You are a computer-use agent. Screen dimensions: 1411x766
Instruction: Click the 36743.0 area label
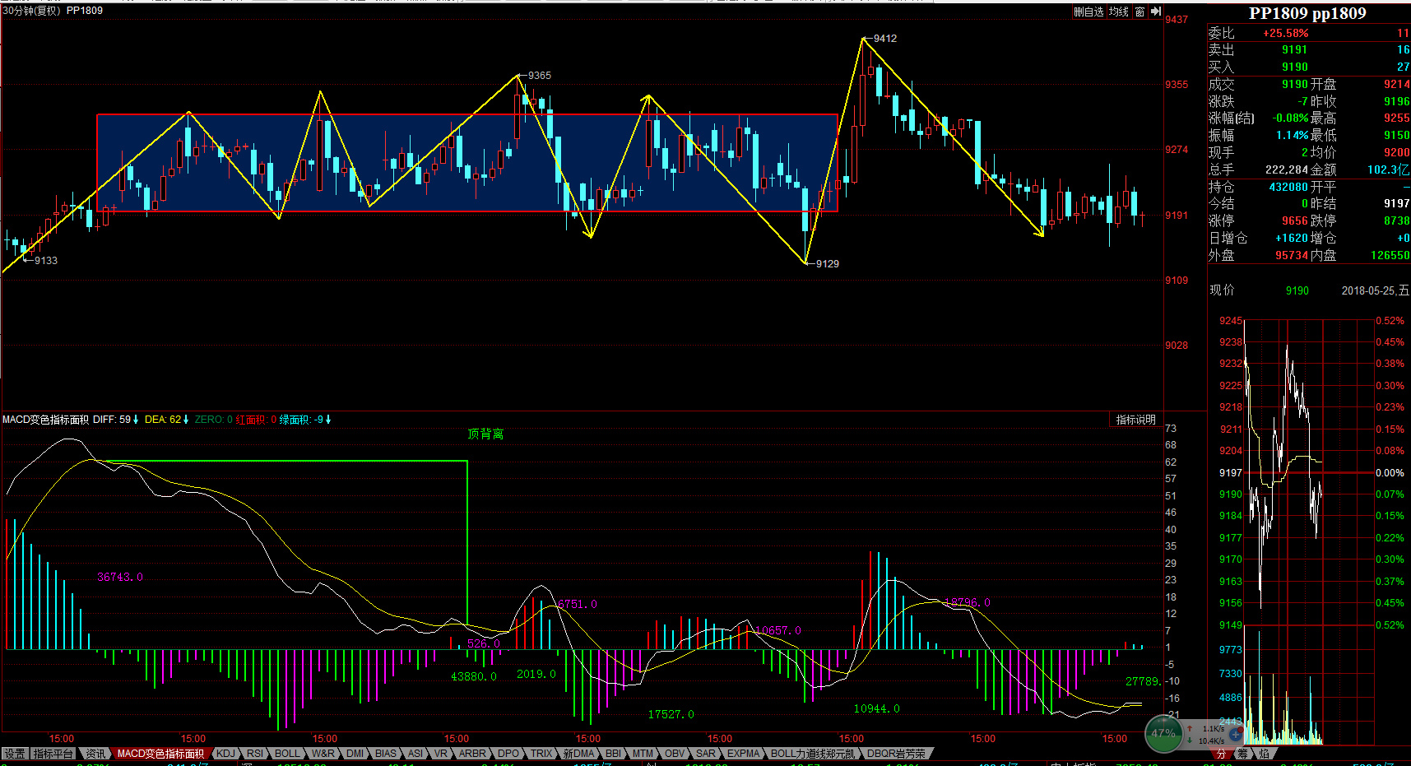[120, 578]
